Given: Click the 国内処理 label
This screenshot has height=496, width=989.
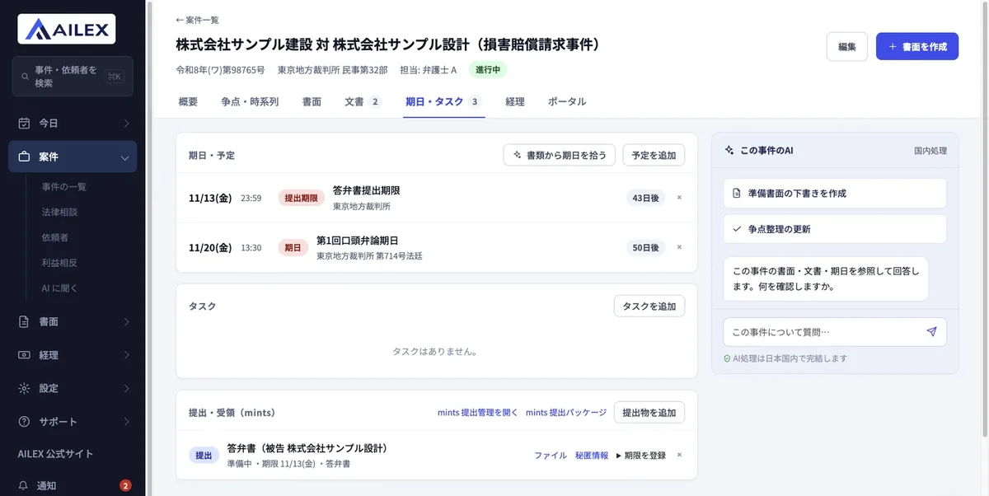Looking at the screenshot, I should 930,151.
